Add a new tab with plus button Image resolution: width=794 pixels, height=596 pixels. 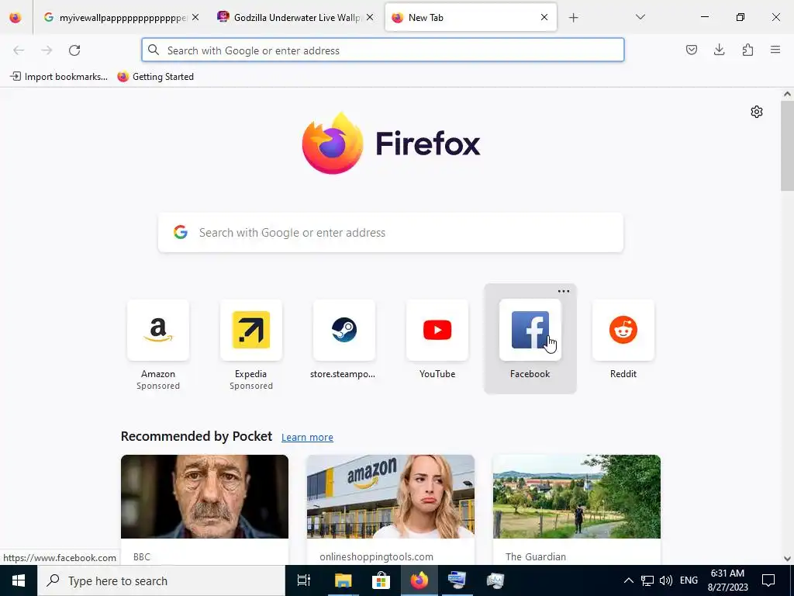coord(573,18)
